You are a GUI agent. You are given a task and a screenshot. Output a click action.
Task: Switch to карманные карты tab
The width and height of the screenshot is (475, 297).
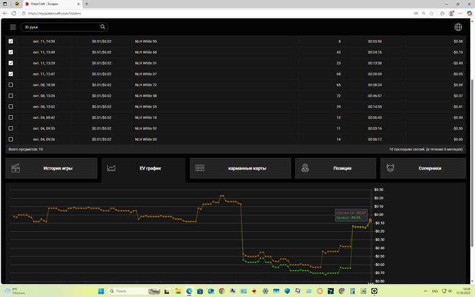tap(240, 168)
